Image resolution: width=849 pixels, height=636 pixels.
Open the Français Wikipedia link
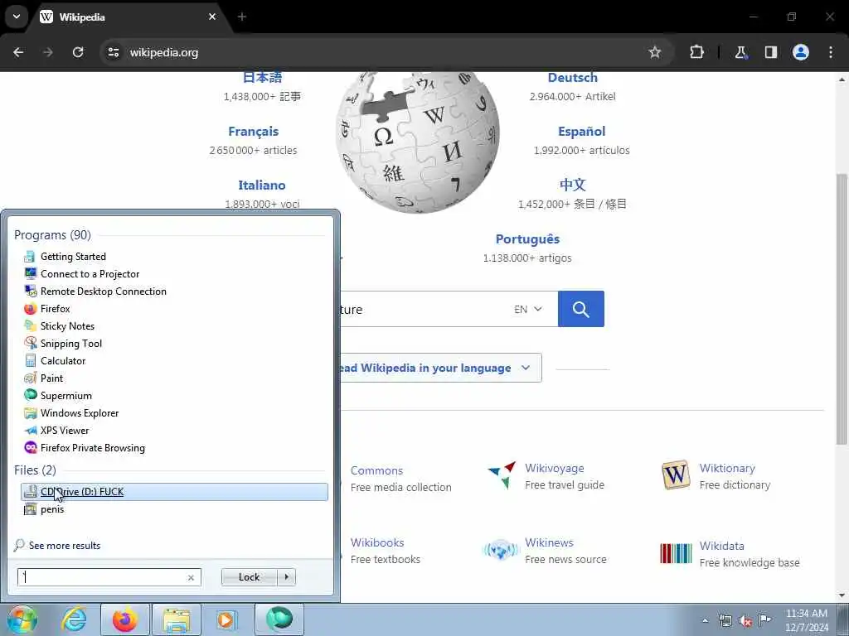coord(254,132)
